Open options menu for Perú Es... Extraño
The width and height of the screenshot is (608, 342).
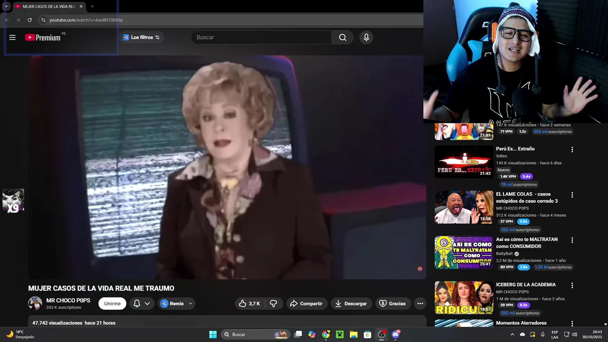click(x=572, y=149)
